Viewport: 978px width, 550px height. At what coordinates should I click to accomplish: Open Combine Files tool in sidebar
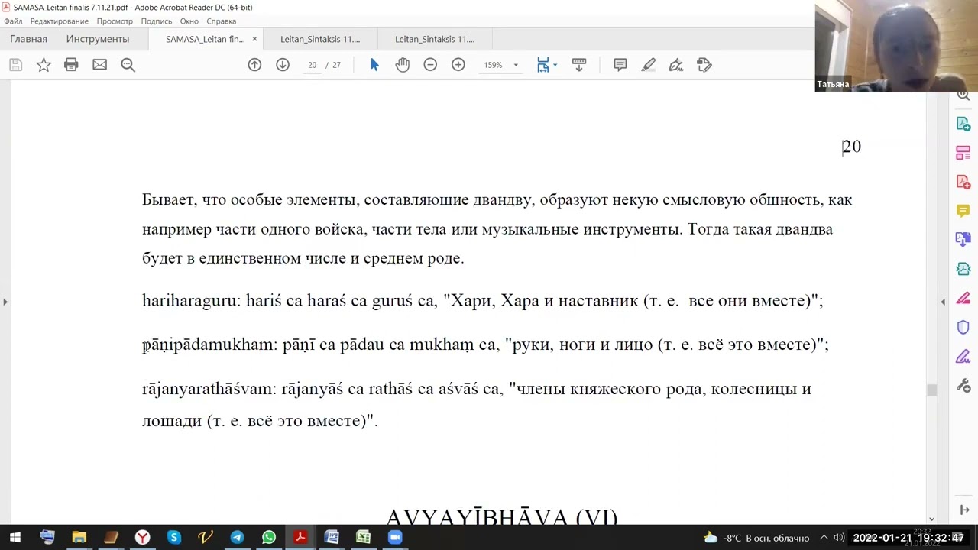pos(963,240)
